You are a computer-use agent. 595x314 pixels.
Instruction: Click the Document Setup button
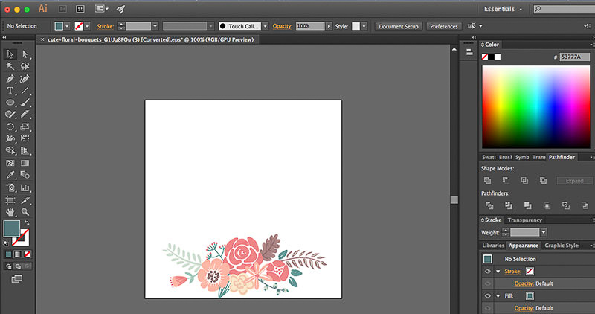pyautogui.click(x=399, y=26)
